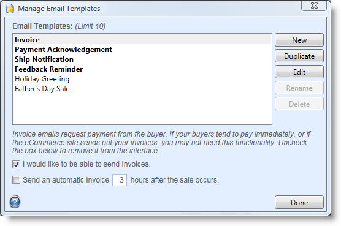
Task: Click the Duplicate button
Action: click(299, 56)
